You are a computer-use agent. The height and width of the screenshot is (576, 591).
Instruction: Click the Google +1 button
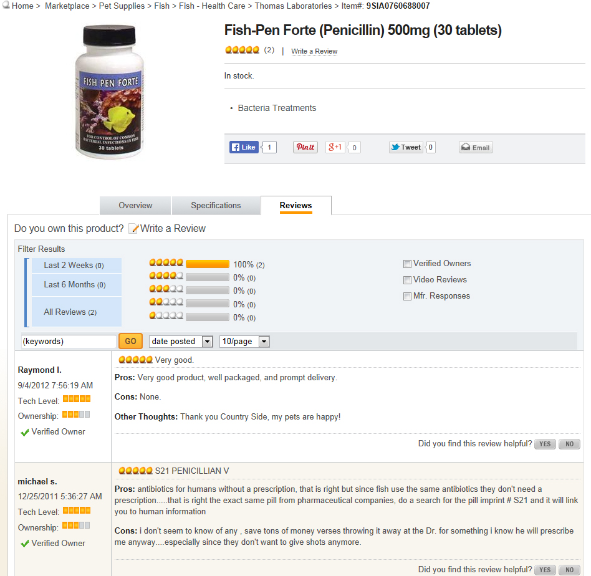(x=335, y=147)
